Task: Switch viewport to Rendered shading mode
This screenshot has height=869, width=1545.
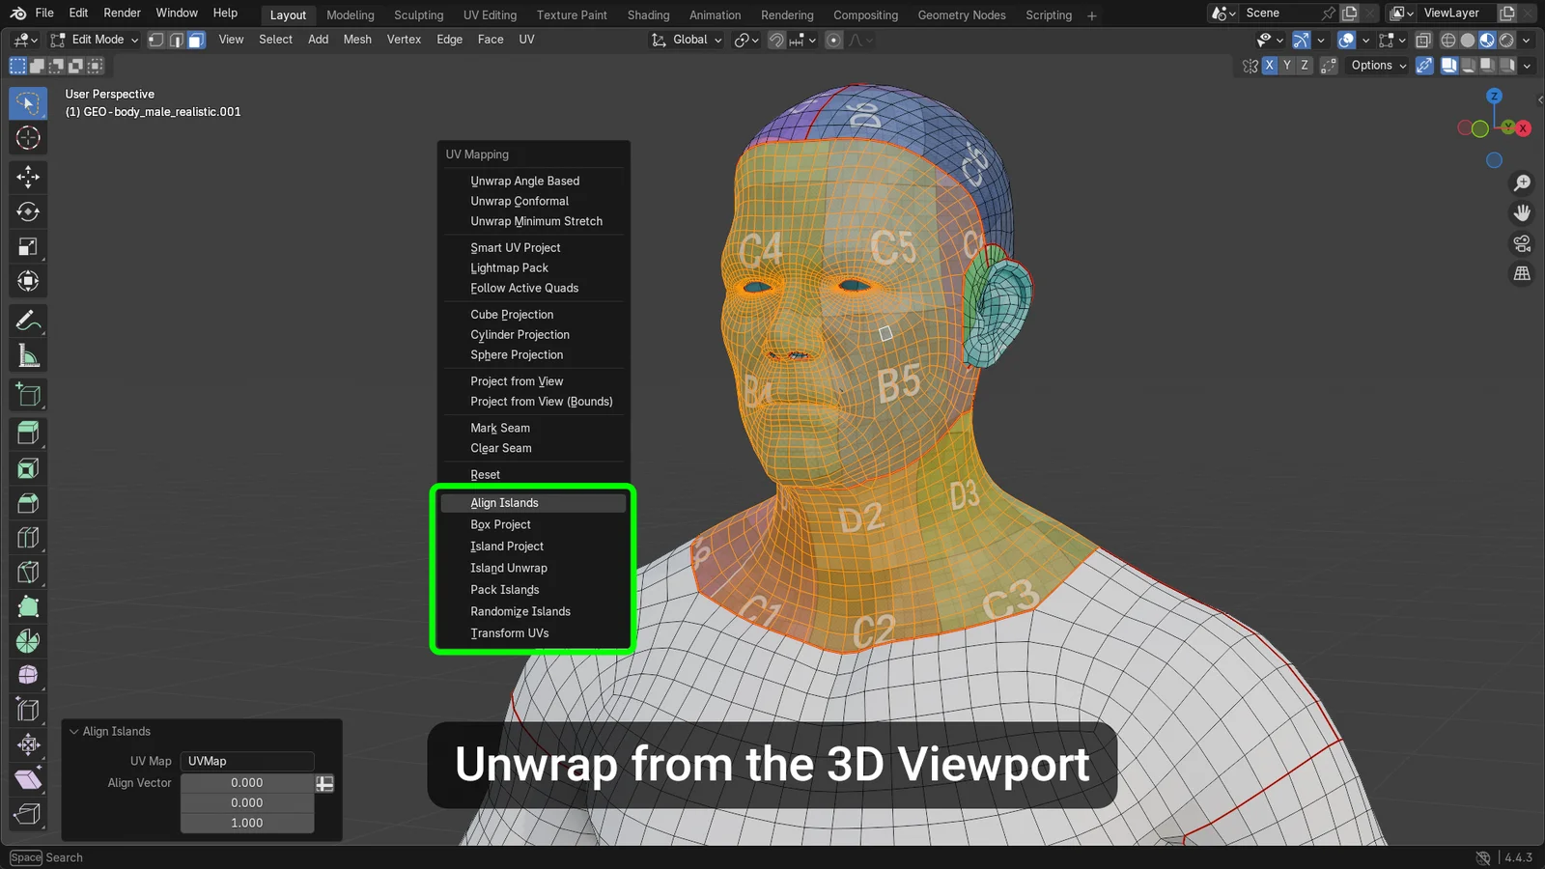Action: pyautogui.click(x=1504, y=40)
